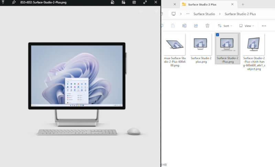
Task: Add a new File Explorer tab
Action: tap(243, 4)
